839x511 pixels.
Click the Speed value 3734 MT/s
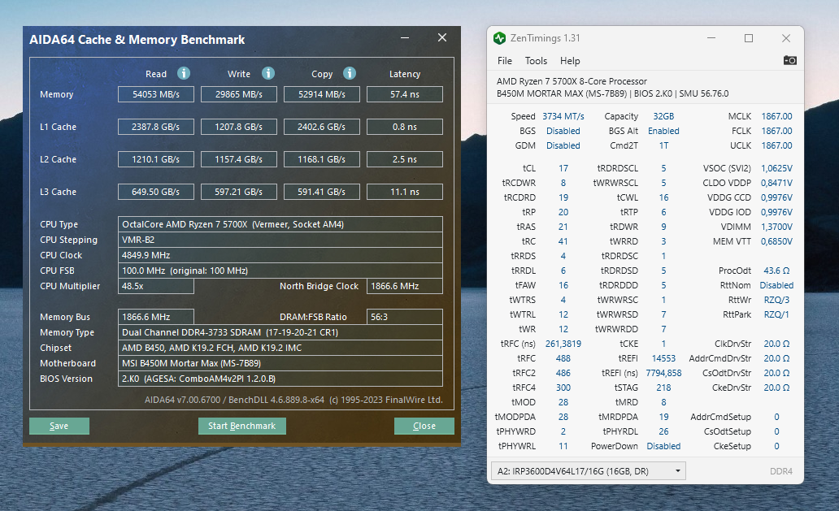point(563,116)
